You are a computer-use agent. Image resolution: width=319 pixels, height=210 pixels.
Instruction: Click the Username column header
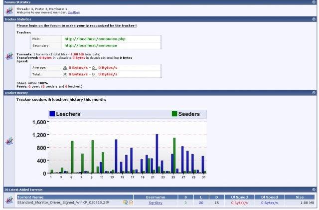pyautogui.click(x=156, y=197)
